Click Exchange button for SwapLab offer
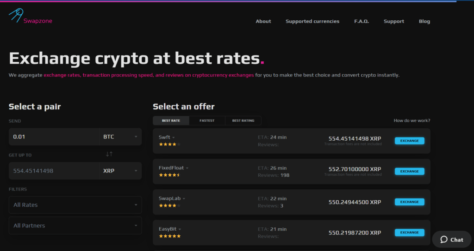Image resolution: width=474 pixels, height=251 pixels. click(409, 202)
